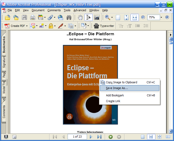Click the zoom percentage field showing 75%
Image resolution: width=174 pixels, height=141 pixels.
point(154,17)
